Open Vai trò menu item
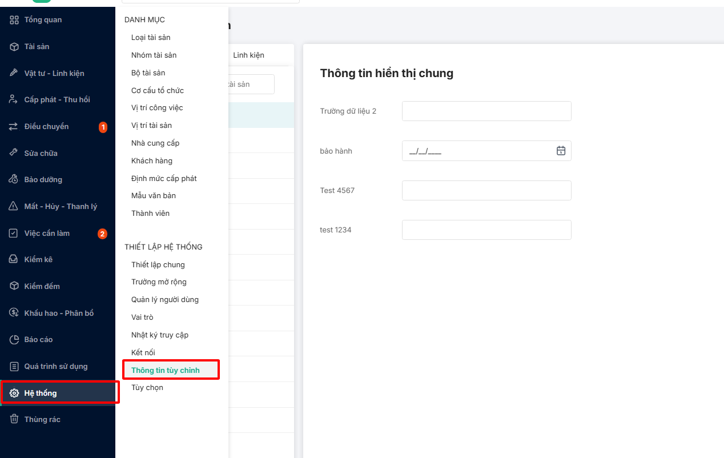724x458 pixels. coord(142,318)
